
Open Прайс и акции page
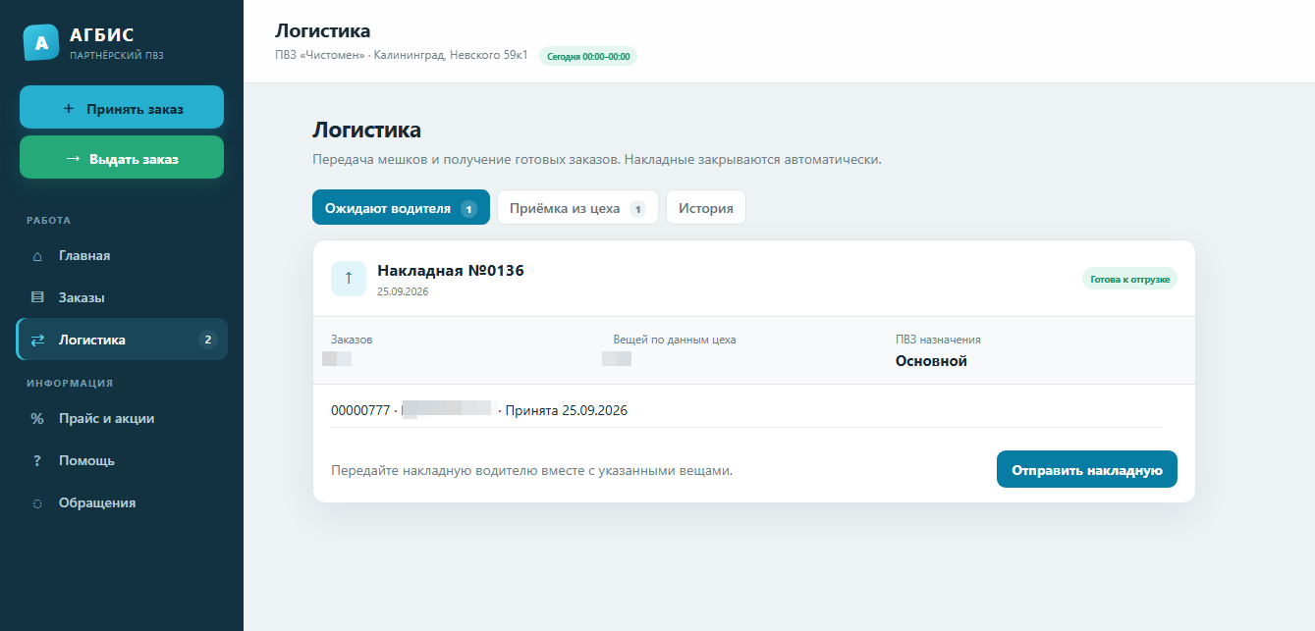coord(122,419)
